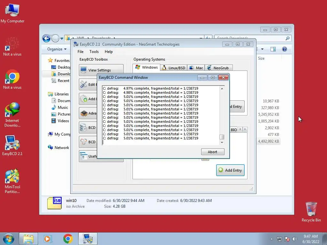Select Network in navigation pane
The height and width of the screenshot is (245, 327).
click(58, 147)
